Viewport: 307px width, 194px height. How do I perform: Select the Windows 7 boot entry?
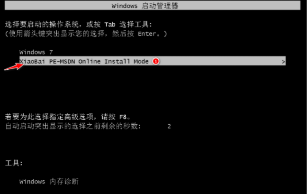[36, 52]
